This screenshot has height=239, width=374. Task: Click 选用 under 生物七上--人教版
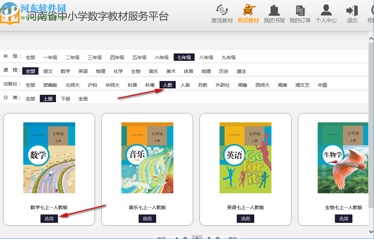343,218
